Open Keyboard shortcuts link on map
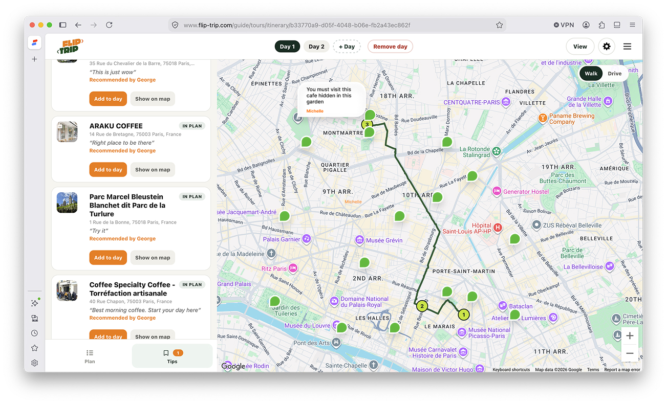This screenshot has width=667, height=404. [511, 370]
